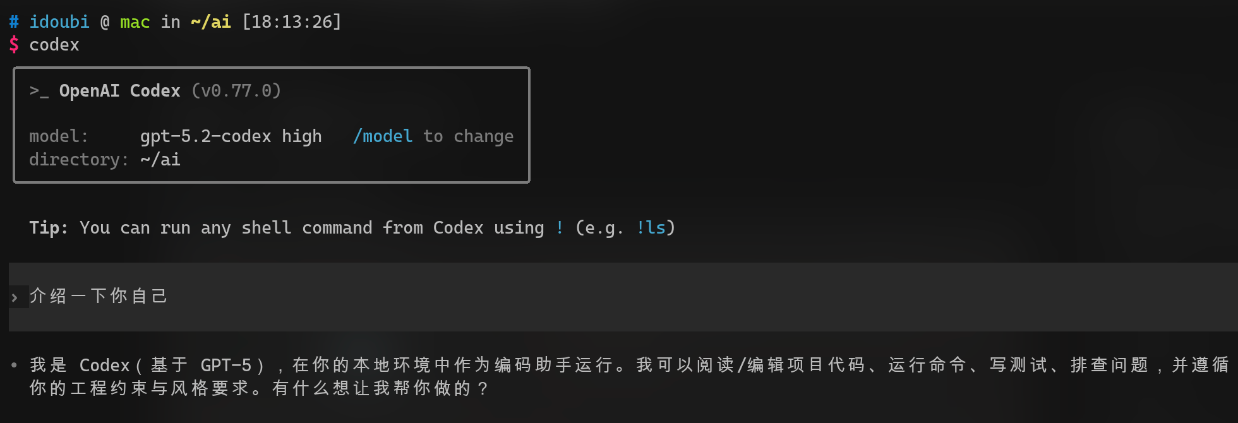The image size is (1238, 423).
Task: Click the version number (v0.77.0)
Action: tap(236, 91)
